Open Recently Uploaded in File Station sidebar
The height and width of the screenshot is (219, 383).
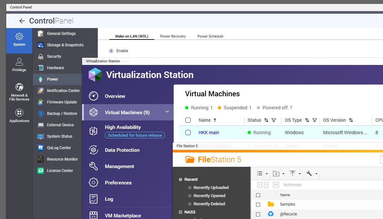[211, 188]
